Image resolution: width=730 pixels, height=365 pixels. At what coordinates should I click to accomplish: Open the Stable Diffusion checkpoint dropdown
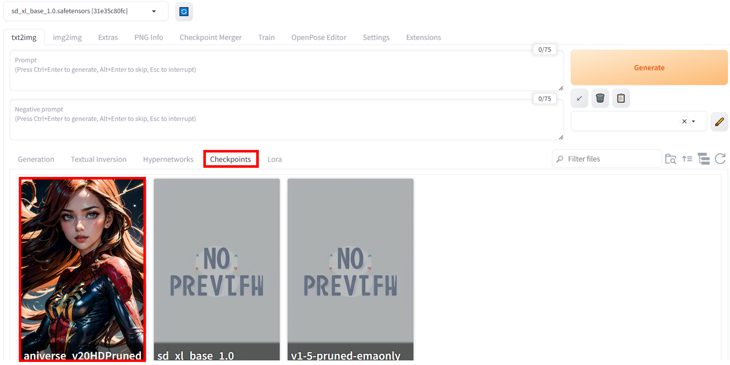click(85, 11)
